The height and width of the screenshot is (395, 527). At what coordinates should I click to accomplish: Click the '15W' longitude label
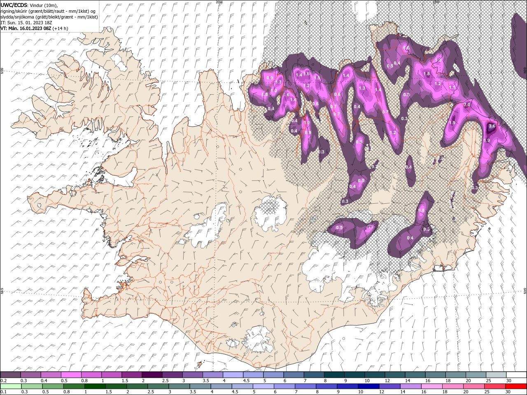[436, 2]
